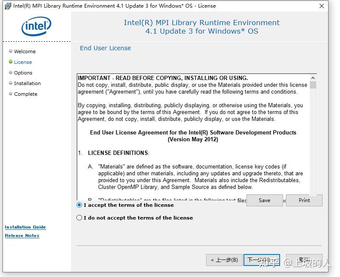Open the Release Notes link
The width and height of the screenshot is (340, 277).
pyautogui.click(x=22, y=236)
